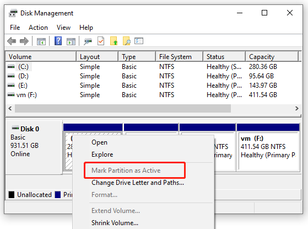Viewport: 308px width, 229px height.
Task: Click the left arrow of horizontal scrollbar
Action: (x=10, y=108)
